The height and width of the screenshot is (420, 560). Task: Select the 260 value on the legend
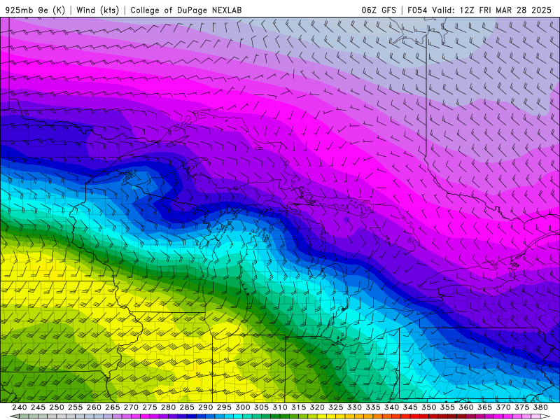point(94,407)
